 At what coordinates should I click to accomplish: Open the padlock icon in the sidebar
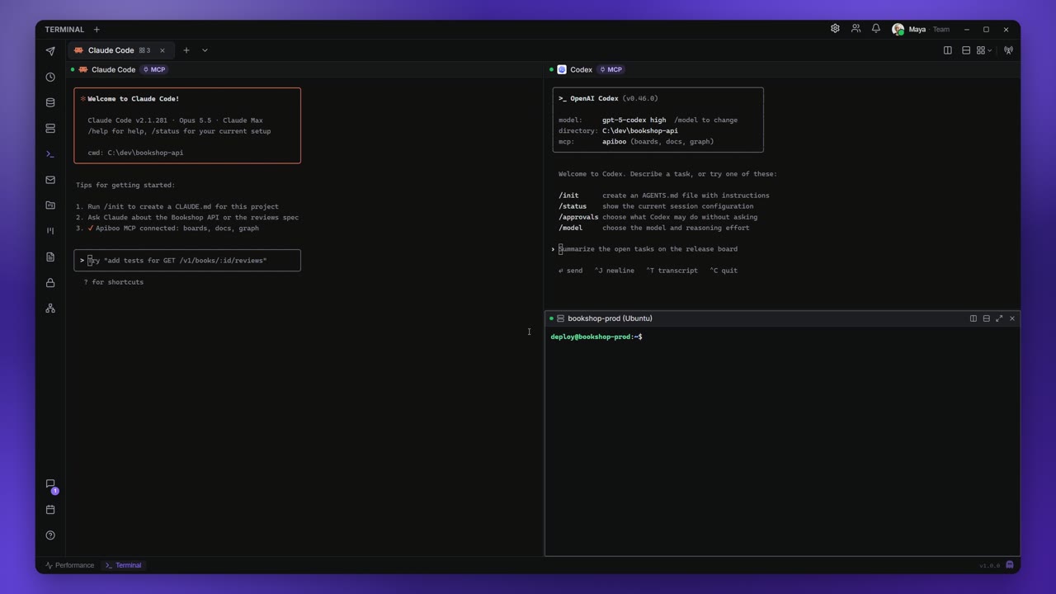[50, 283]
